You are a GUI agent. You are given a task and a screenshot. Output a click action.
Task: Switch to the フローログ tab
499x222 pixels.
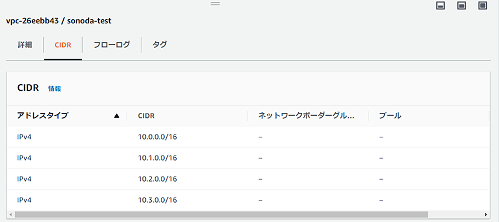click(111, 45)
